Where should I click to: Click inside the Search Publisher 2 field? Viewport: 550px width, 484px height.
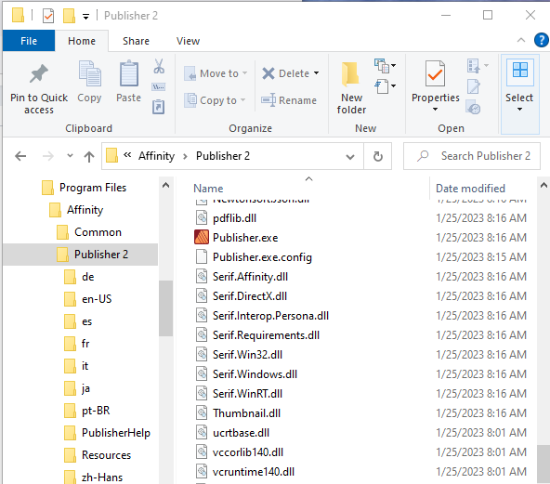pyautogui.click(x=472, y=156)
